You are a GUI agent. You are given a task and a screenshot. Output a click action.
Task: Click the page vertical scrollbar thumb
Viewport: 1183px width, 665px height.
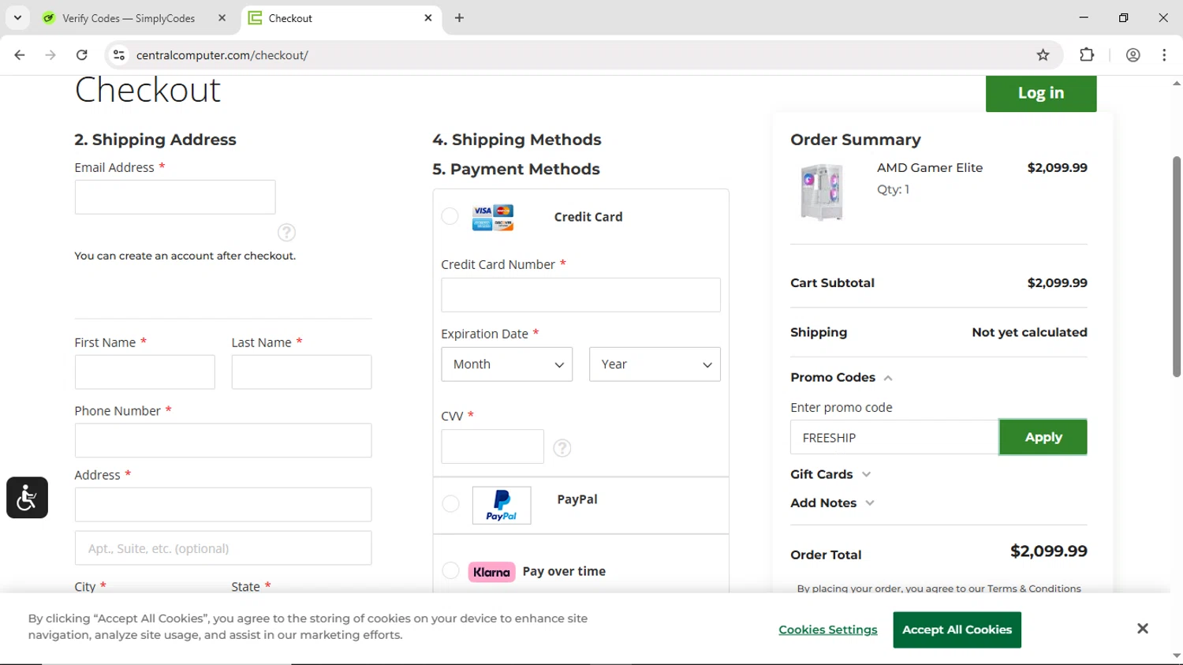point(1176,267)
